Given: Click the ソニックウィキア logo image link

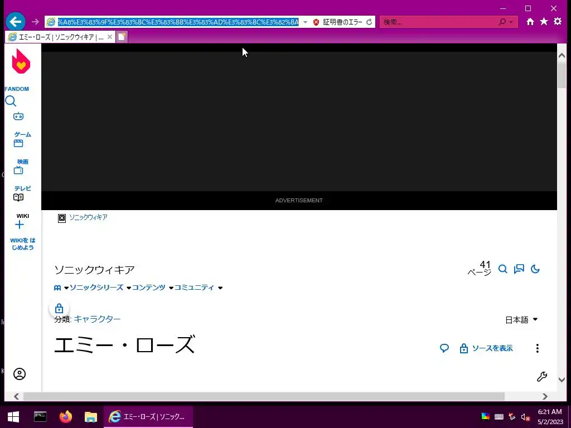Looking at the screenshot, I should pyautogui.click(x=83, y=218).
